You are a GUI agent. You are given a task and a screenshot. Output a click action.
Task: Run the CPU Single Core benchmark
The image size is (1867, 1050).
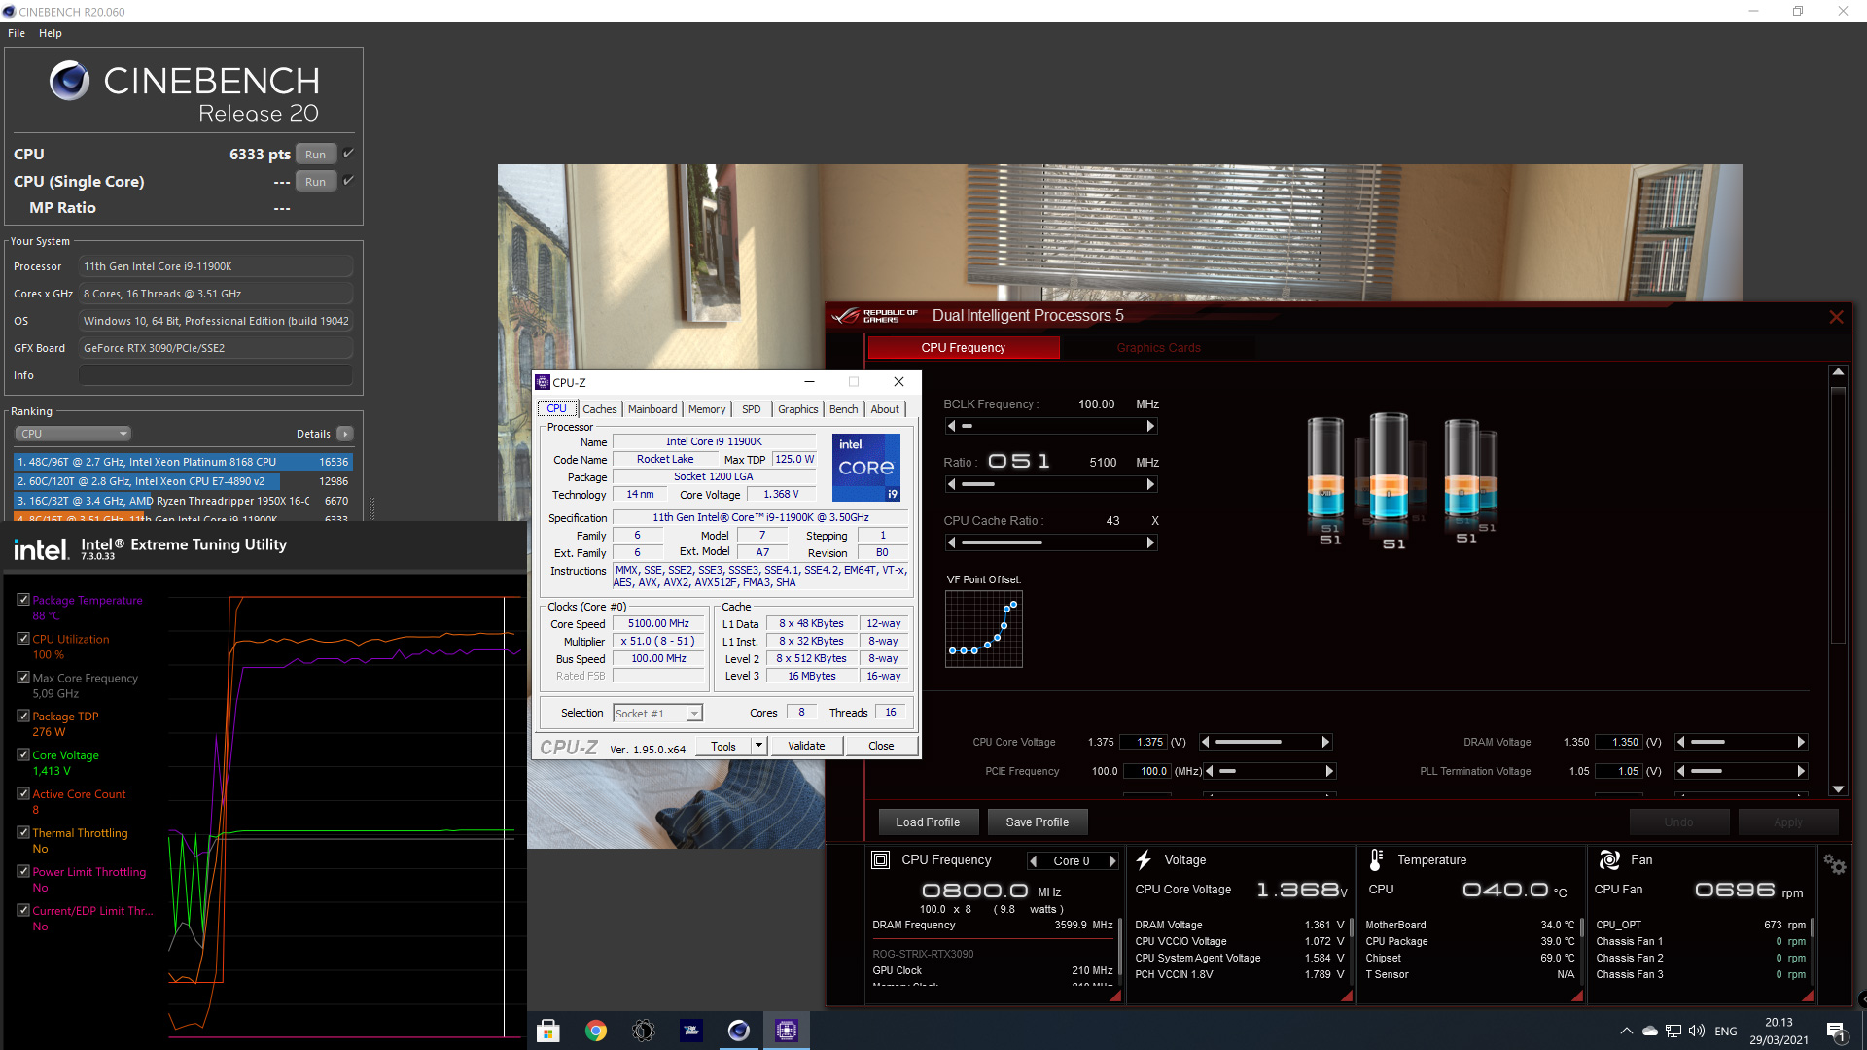pyautogui.click(x=316, y=182)
